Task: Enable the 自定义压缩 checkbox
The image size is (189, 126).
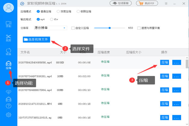Action: 73,28
